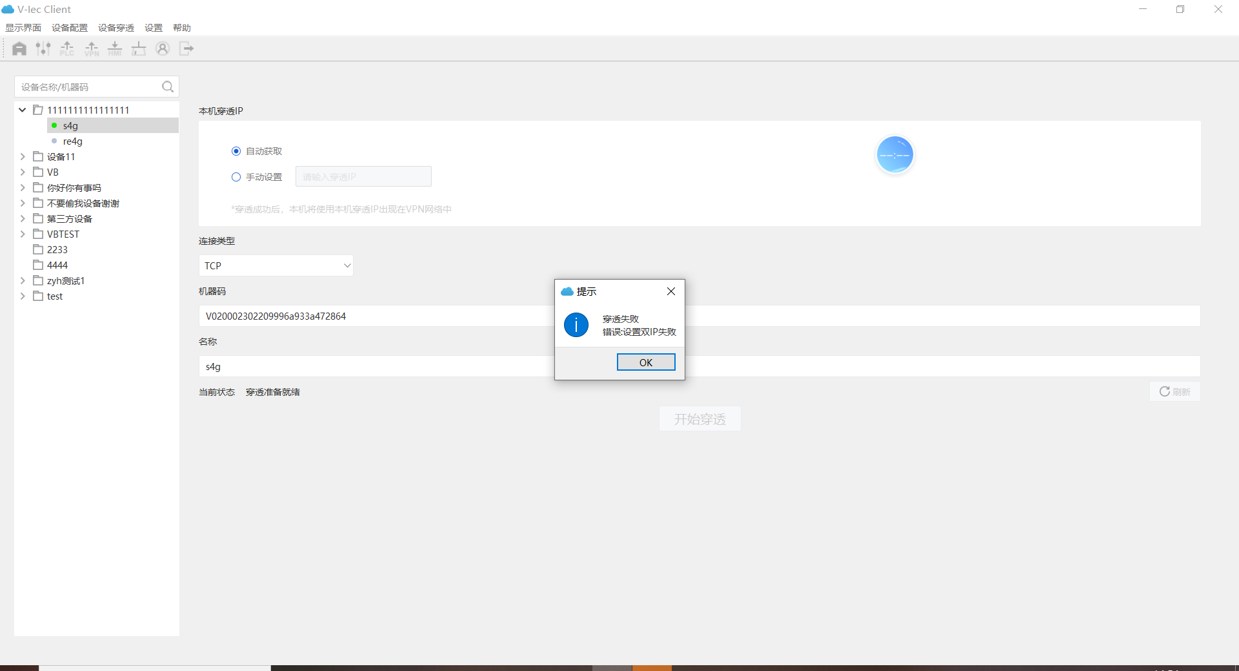1239x671 pixels.
Task: Open the user account toolbar icon
Action: pos(163,48)
